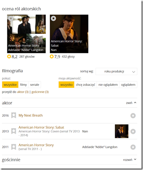143x170 pixels.
Task: Click 'Adelaide "Addie" Langdon' role text in 2011 row
Action: point(100,147)
